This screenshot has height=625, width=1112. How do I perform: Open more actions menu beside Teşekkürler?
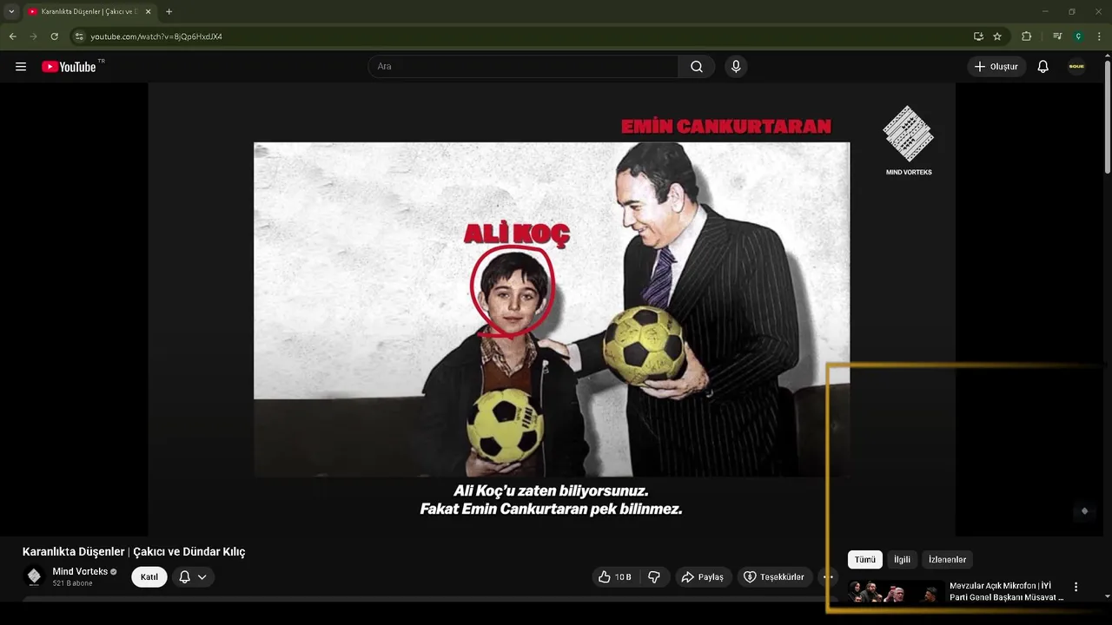point(828,577)
